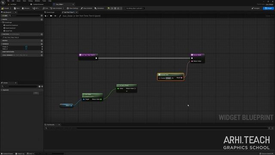
Task: Open the Asset menu
Action: click(18, 1)
